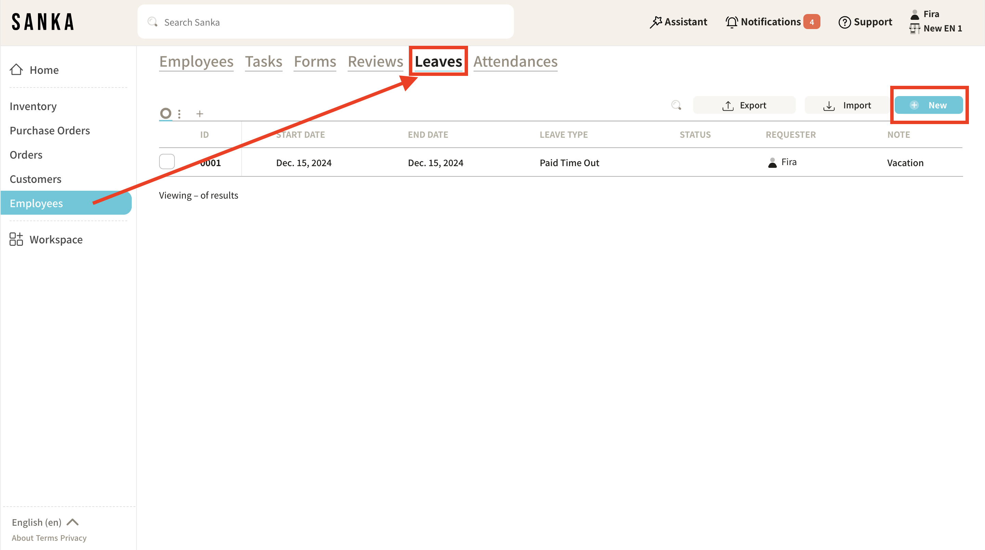Open Purchase Orders in the sidebar
This screenshot has height=550, width=985.
coord(50,131)
